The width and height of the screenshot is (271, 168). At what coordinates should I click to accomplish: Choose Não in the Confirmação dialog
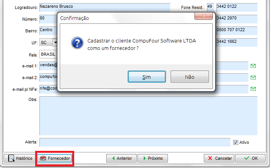190,77
